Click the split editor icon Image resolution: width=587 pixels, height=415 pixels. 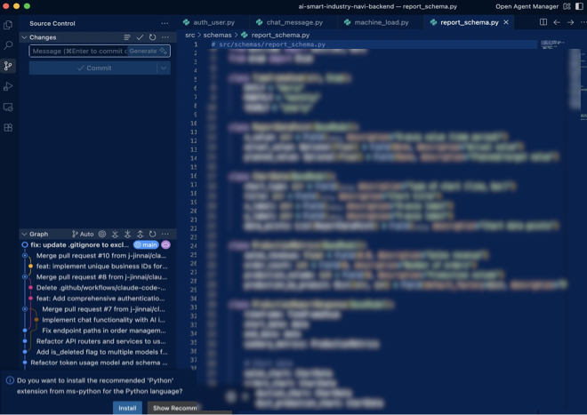[x=543, y=22]
